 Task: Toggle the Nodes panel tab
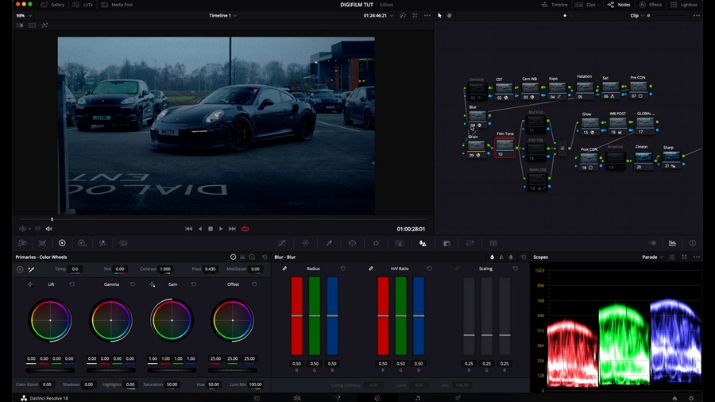pyautogui.click(x=619, y=5)
